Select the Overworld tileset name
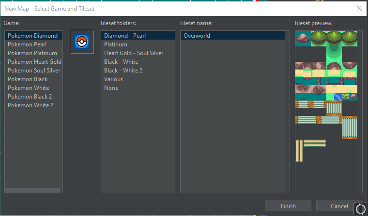The width and height of the screenshot is (368, 216). (x=197, y=36)
